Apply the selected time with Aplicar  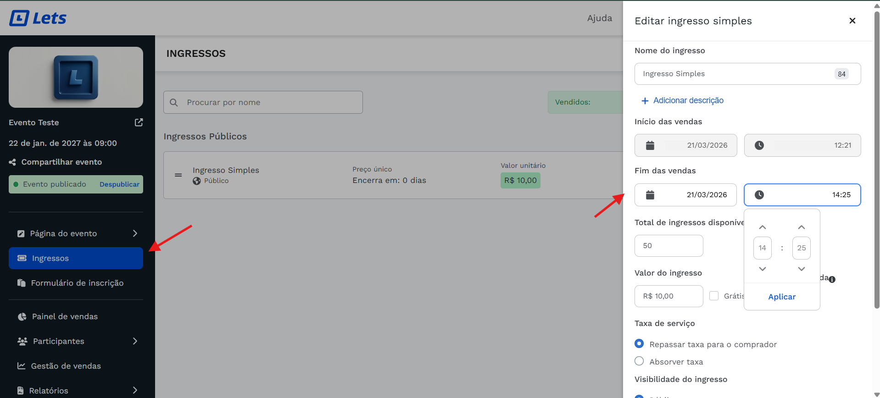[x=782, y=297]
